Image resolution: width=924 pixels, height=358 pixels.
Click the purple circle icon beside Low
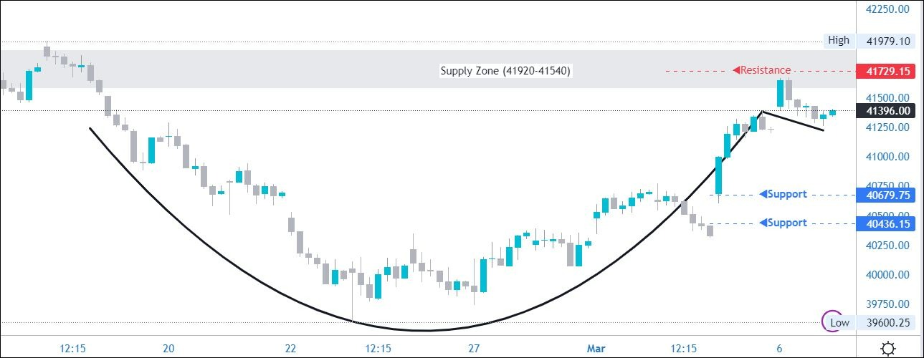pos(831,320)
